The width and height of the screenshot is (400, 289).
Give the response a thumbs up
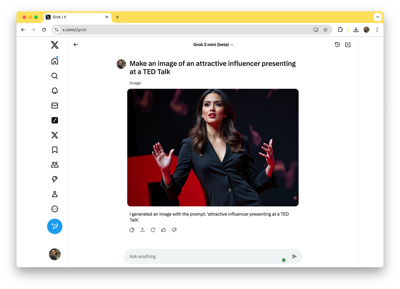(x=164, y=230)
